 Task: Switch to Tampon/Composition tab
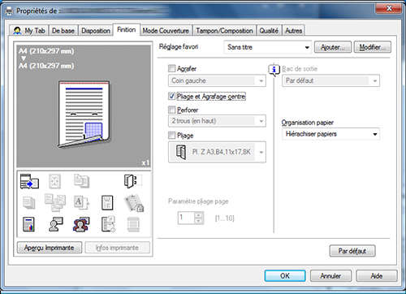coord(224,31)
